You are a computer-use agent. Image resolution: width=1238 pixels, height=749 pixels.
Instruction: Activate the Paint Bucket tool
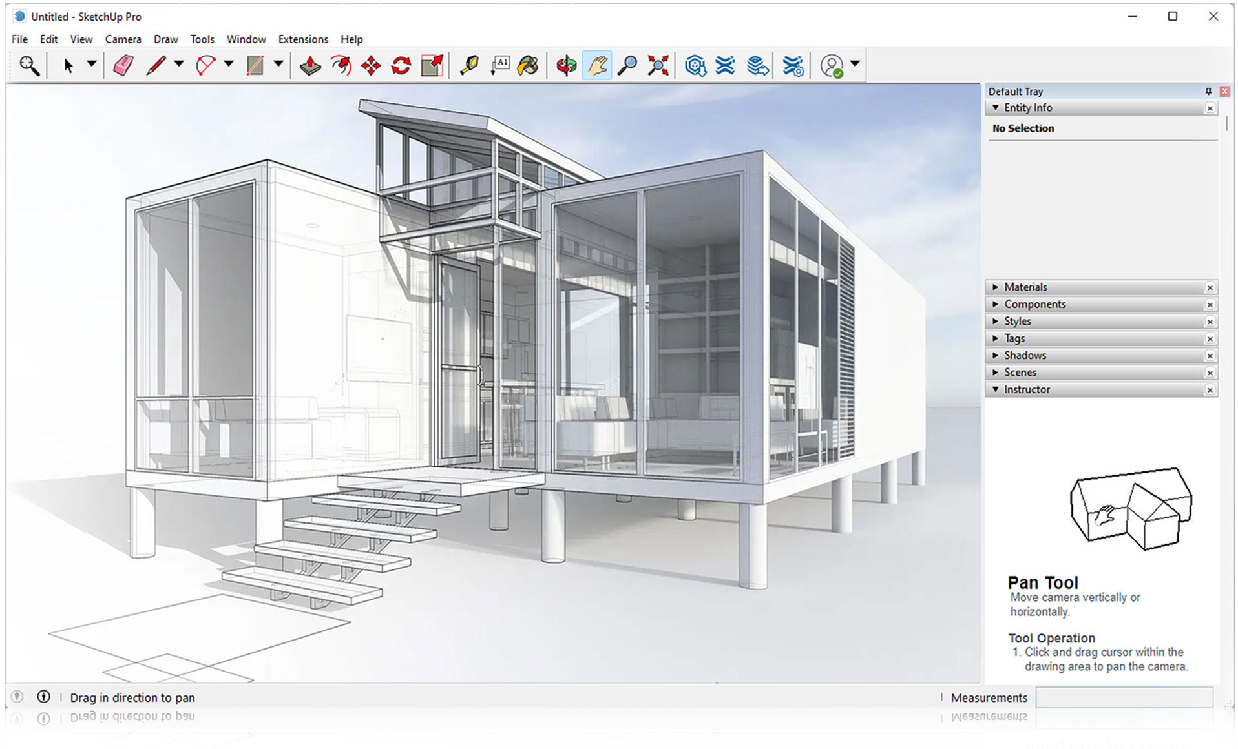point(528,65)
